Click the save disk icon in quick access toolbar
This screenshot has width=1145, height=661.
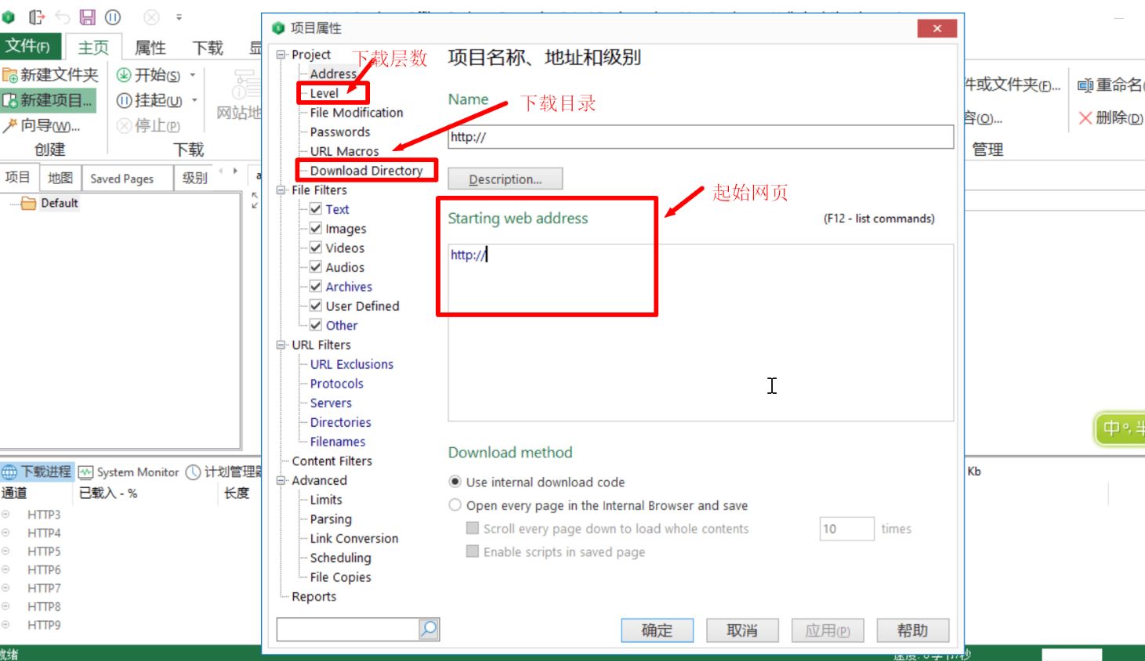[x=87, y=16]
